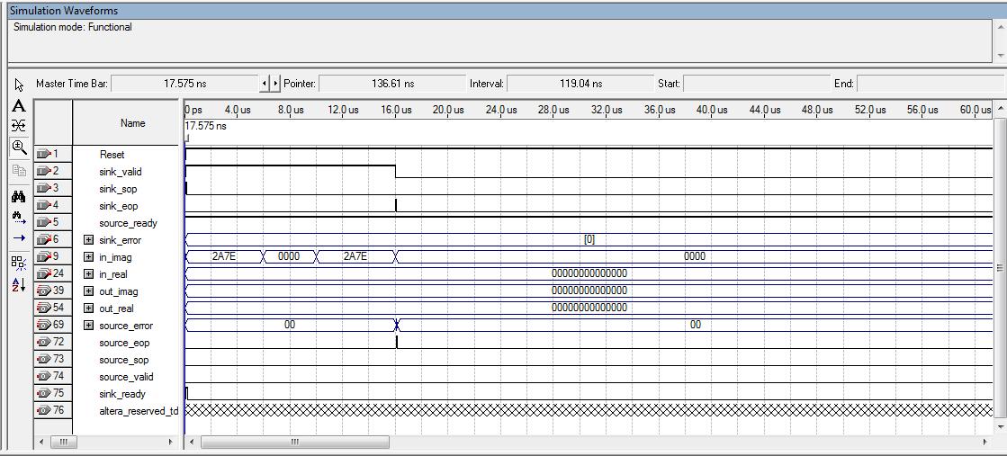Click the arrow icon above Snap to Grid
This screenshot has height=456, width=1007.
[x=19, y=238]
